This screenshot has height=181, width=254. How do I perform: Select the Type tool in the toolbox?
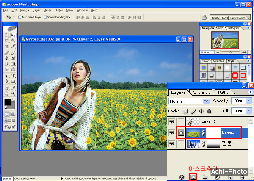click(13, 76)
